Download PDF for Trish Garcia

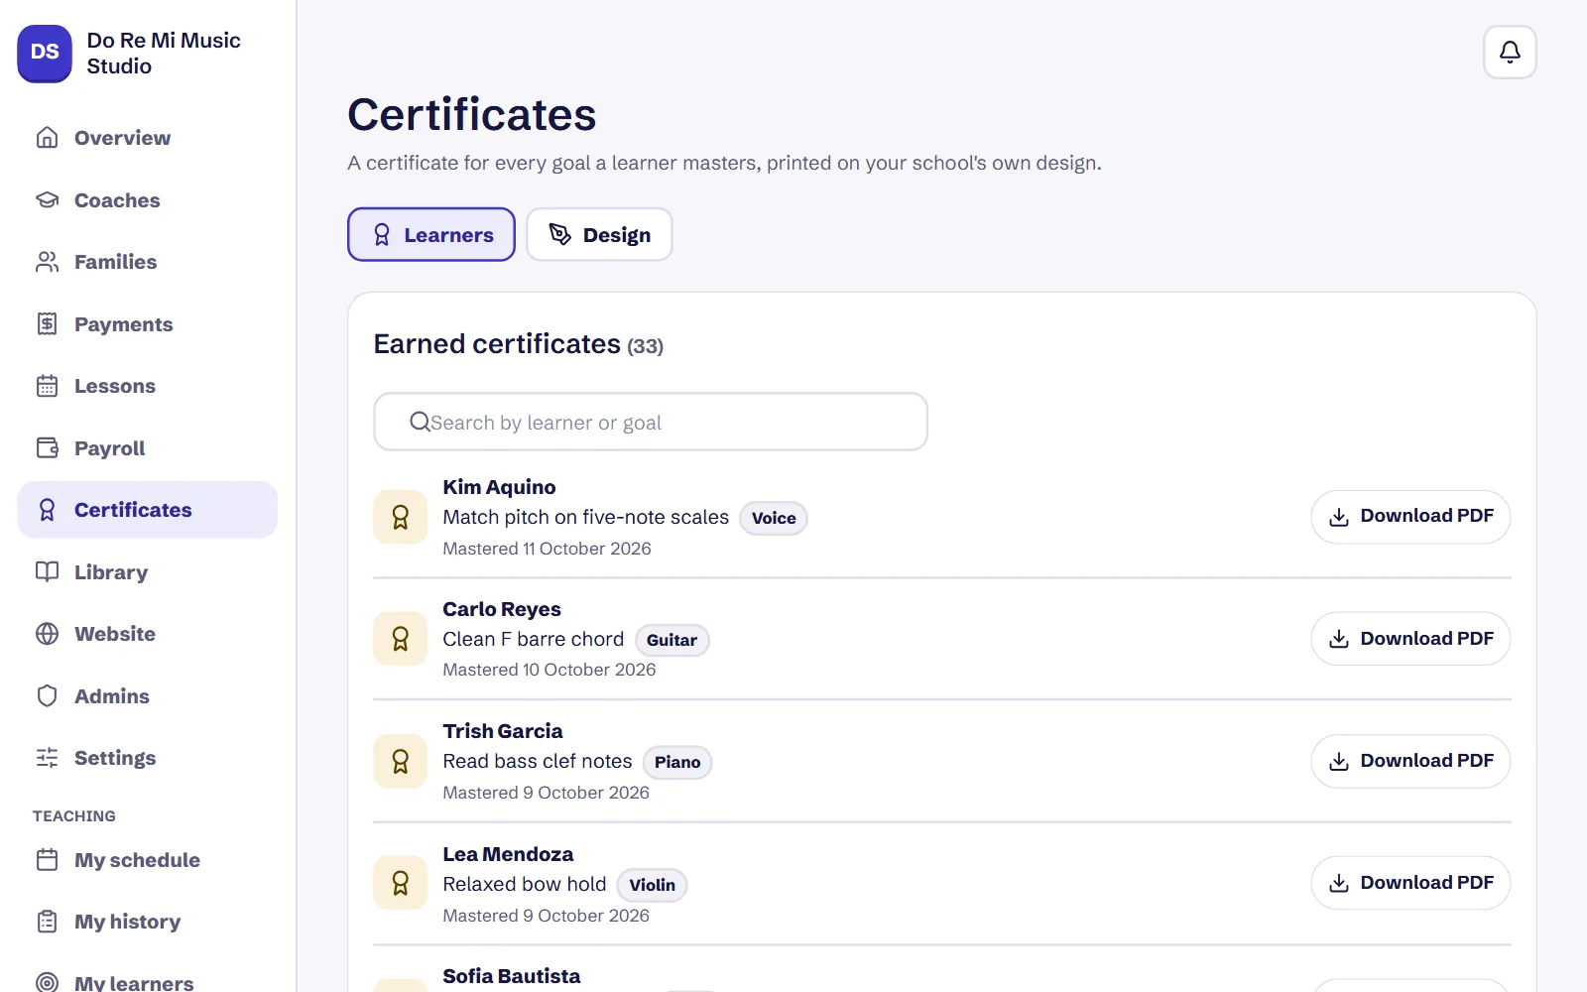coord(1410,761)
